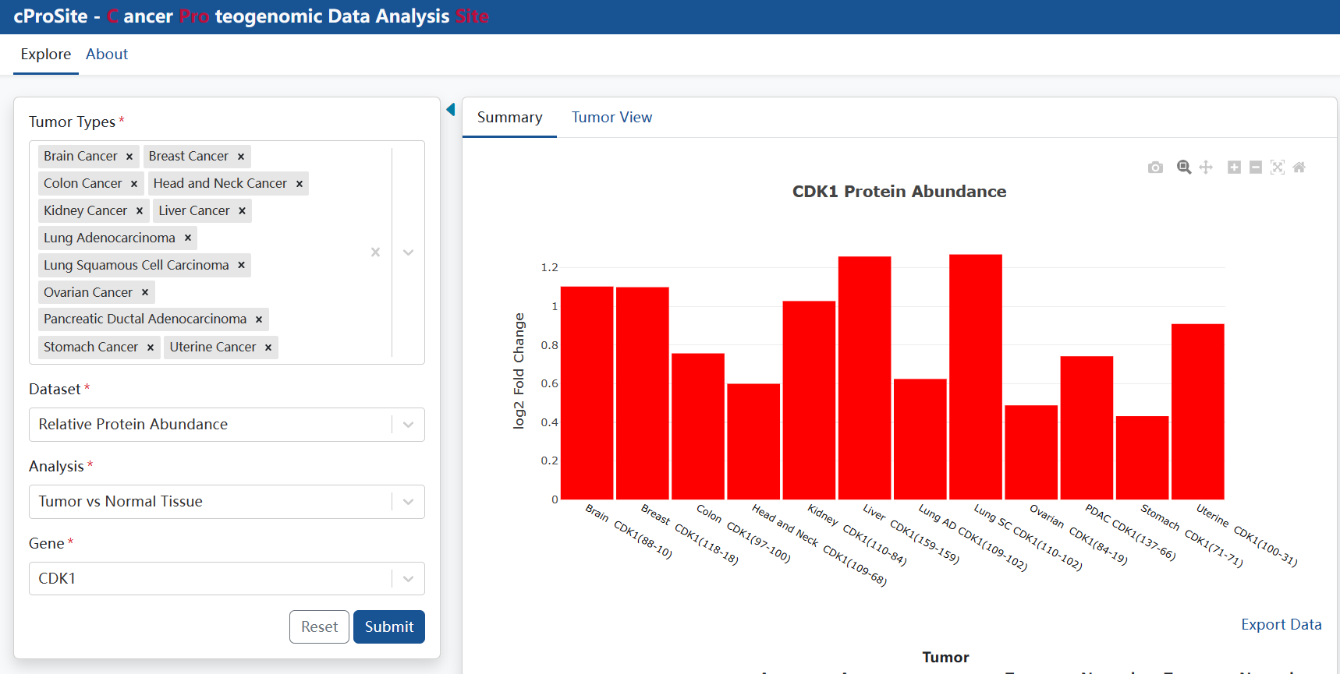Collapse the left panel with blue arrow
The height and width of the screenshot is (674, 1340).
(451, 109)
